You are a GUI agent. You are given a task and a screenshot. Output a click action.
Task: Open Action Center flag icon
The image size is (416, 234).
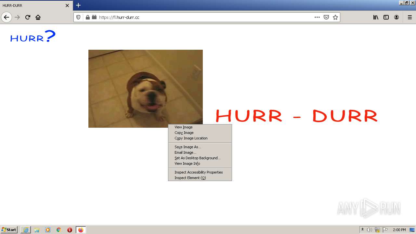385,230
